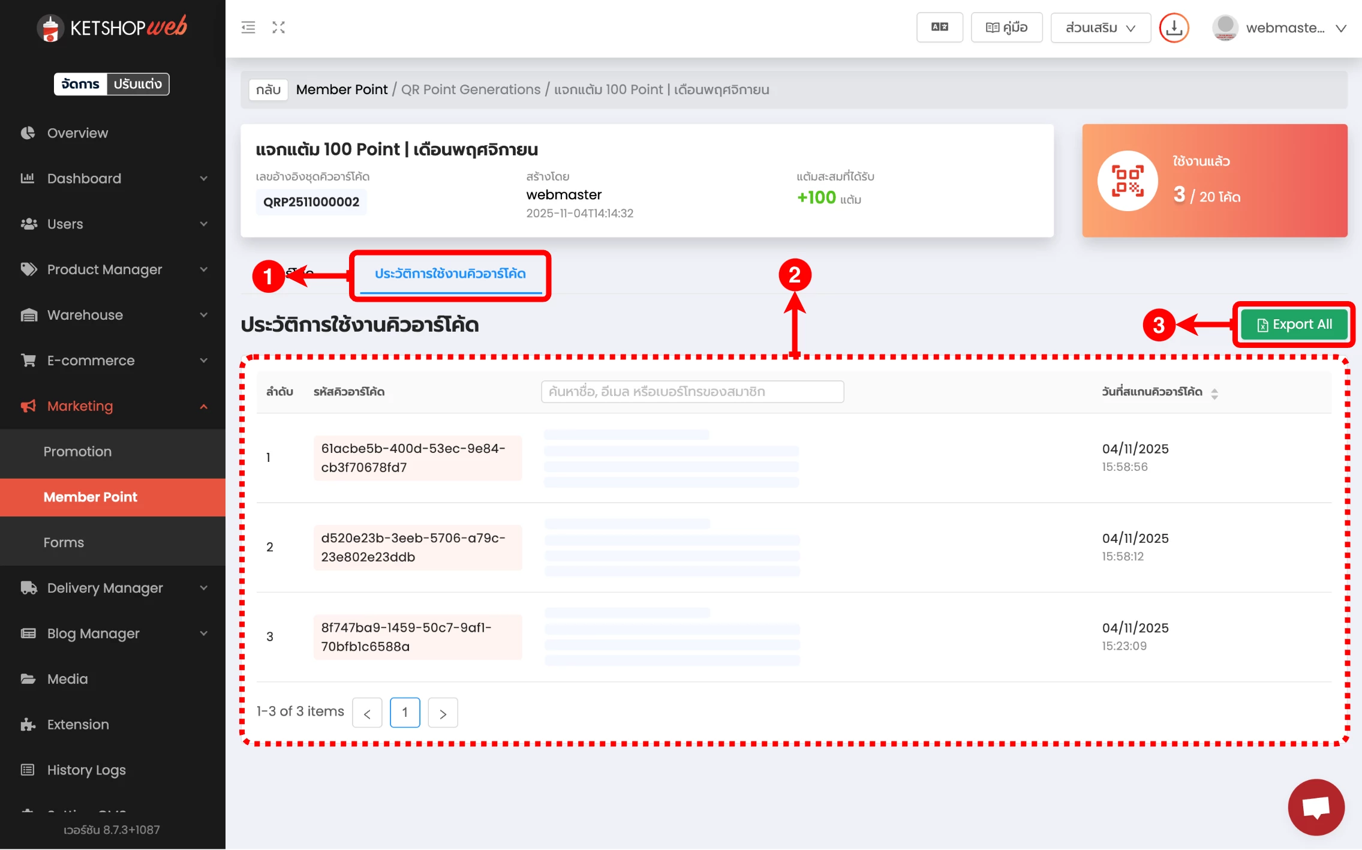
Task: Toggle fullscreen with the expand icon
Action: (x=278, y=28)
